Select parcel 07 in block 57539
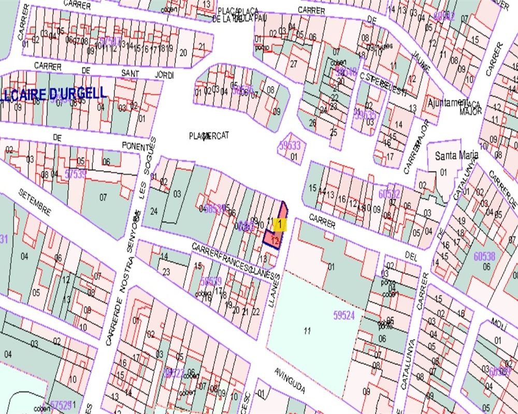 click(103, 197)
